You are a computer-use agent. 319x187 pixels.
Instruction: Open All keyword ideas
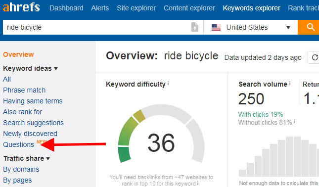pyautogui.click(x=7, y=79)
